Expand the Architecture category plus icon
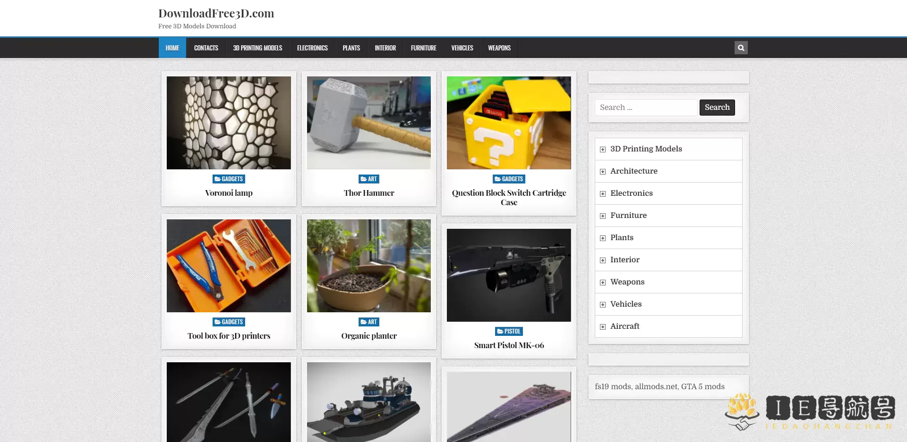Image resolution: width=907 pixels, height=442 pixels. (x=603, y=172)
